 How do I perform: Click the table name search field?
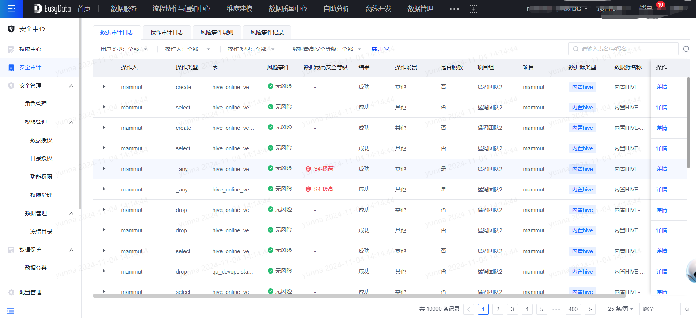pos(624,49)
